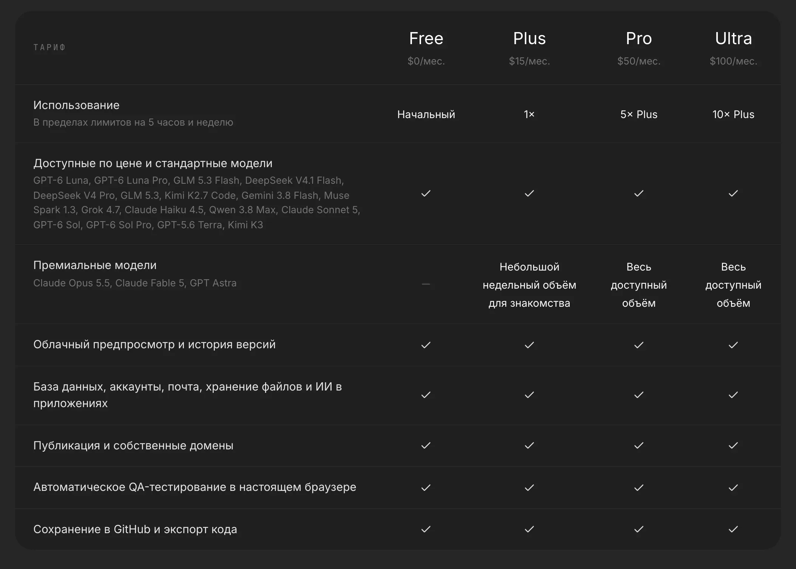Click Ultra checkmark in База данных row
Image resolution: width=796 pixels, height=569 pixels.
(x=733, y=395)
